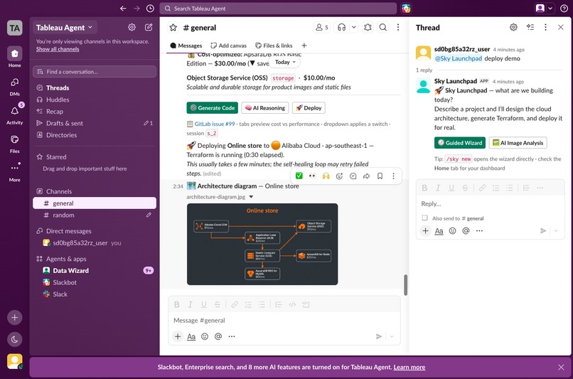Open Home in the left rail
573x379 pixels.
click(15, 57)
